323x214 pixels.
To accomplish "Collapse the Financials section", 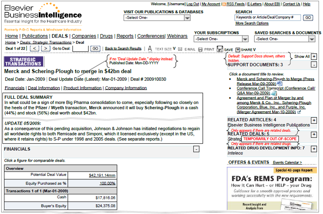I will (196, 149).
